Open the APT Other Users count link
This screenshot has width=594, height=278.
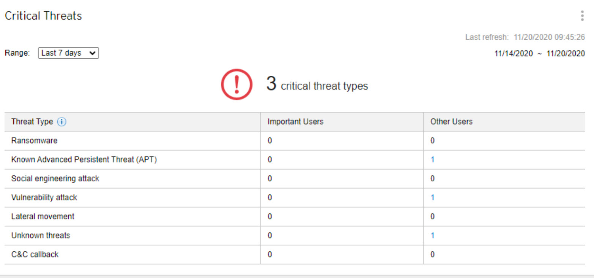pyautogui.click(x=432, y=159)
